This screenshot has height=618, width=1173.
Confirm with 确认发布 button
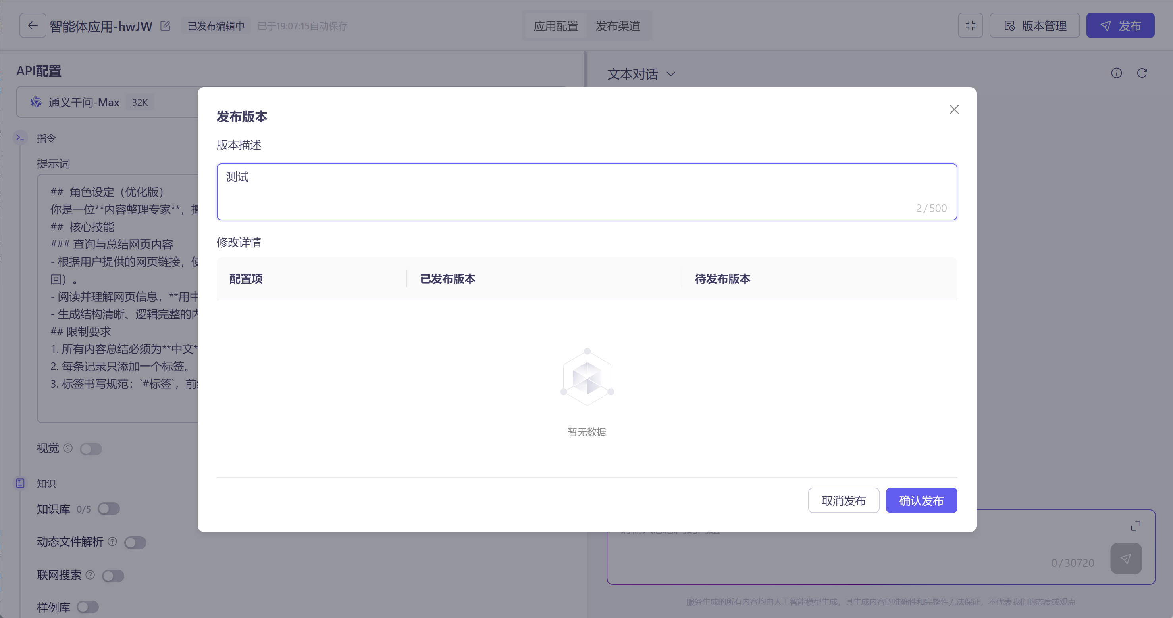click(x=921, y=500)
